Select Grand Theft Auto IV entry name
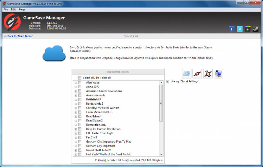Viewport: 263px width, 167px height. (x=98, y=150)
